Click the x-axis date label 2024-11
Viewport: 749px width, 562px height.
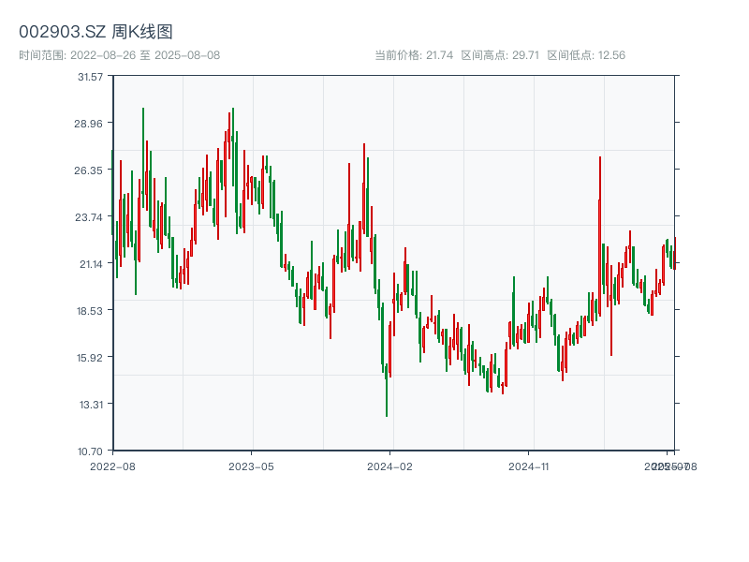(528, 466)
